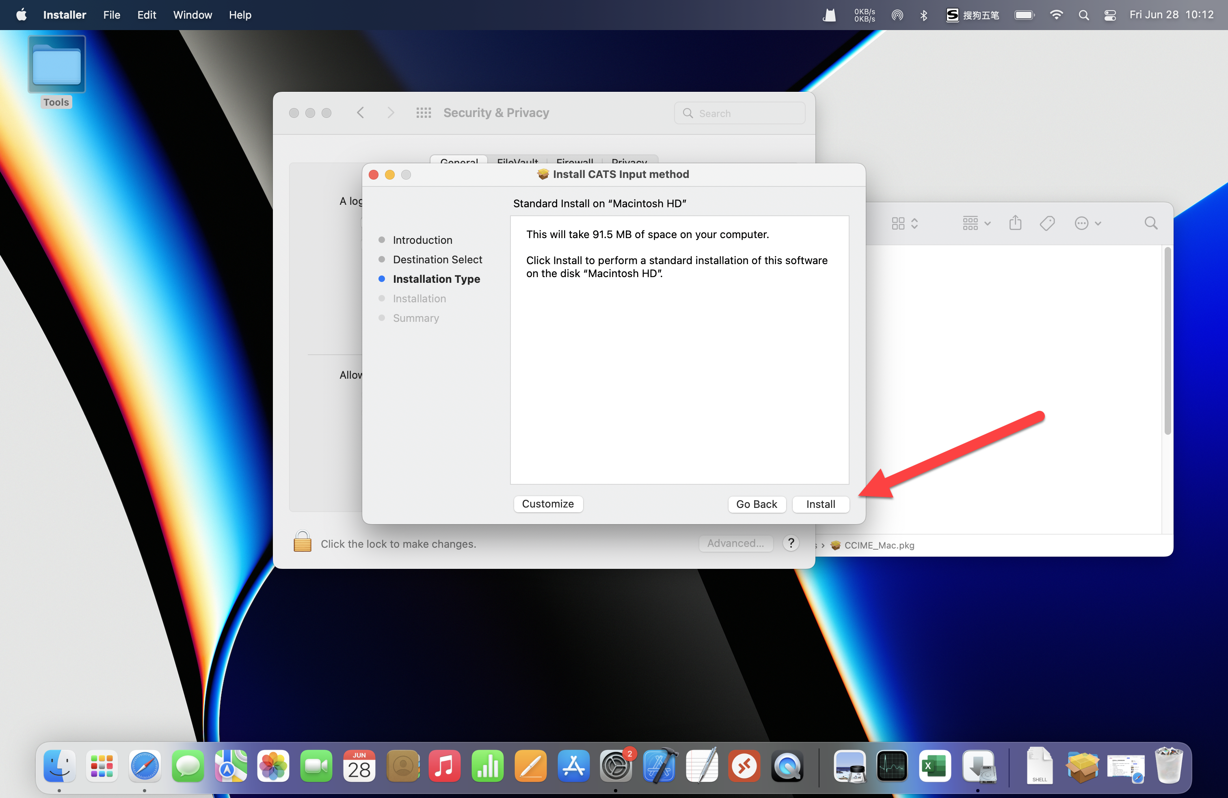Open Control Center in menu bar
Image resolution: width=1228 pixels, height=798 pixels.
pyautogui.click(x=1110, y=15)
